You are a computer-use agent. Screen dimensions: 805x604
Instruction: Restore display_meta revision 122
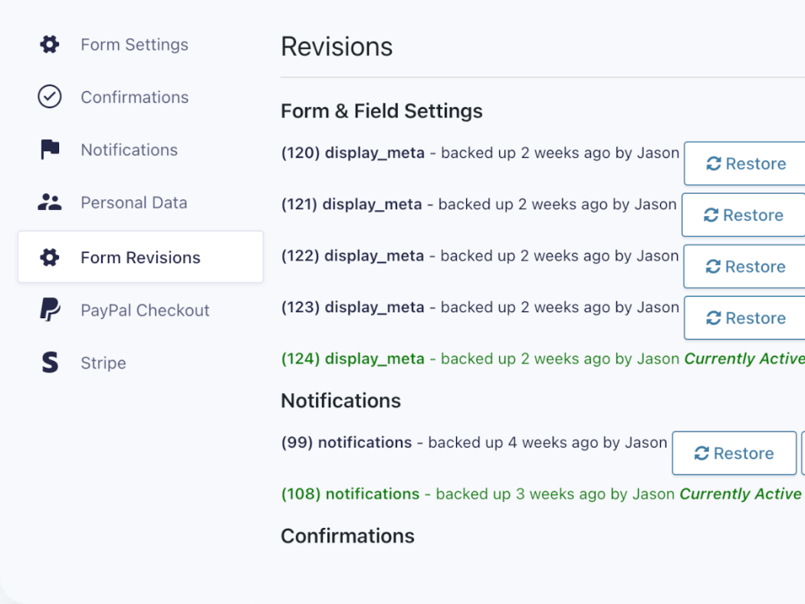pyautogui.click(x=745, y=267)
